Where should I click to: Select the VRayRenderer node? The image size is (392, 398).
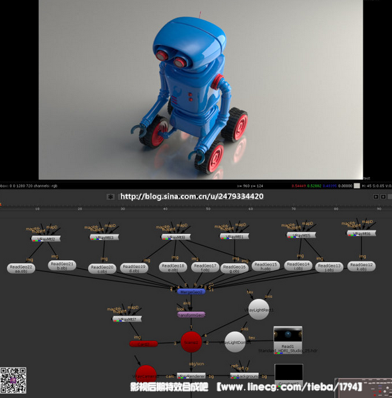coord(191,376)
